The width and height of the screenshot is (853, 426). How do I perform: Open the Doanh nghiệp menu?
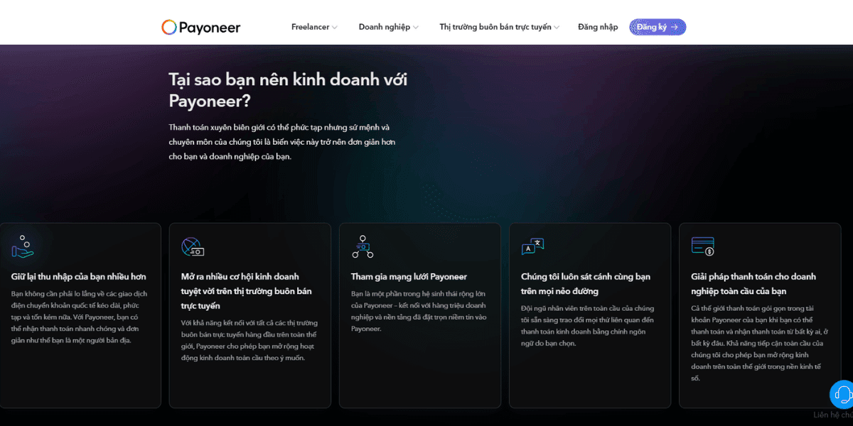[x=384, y=27]
